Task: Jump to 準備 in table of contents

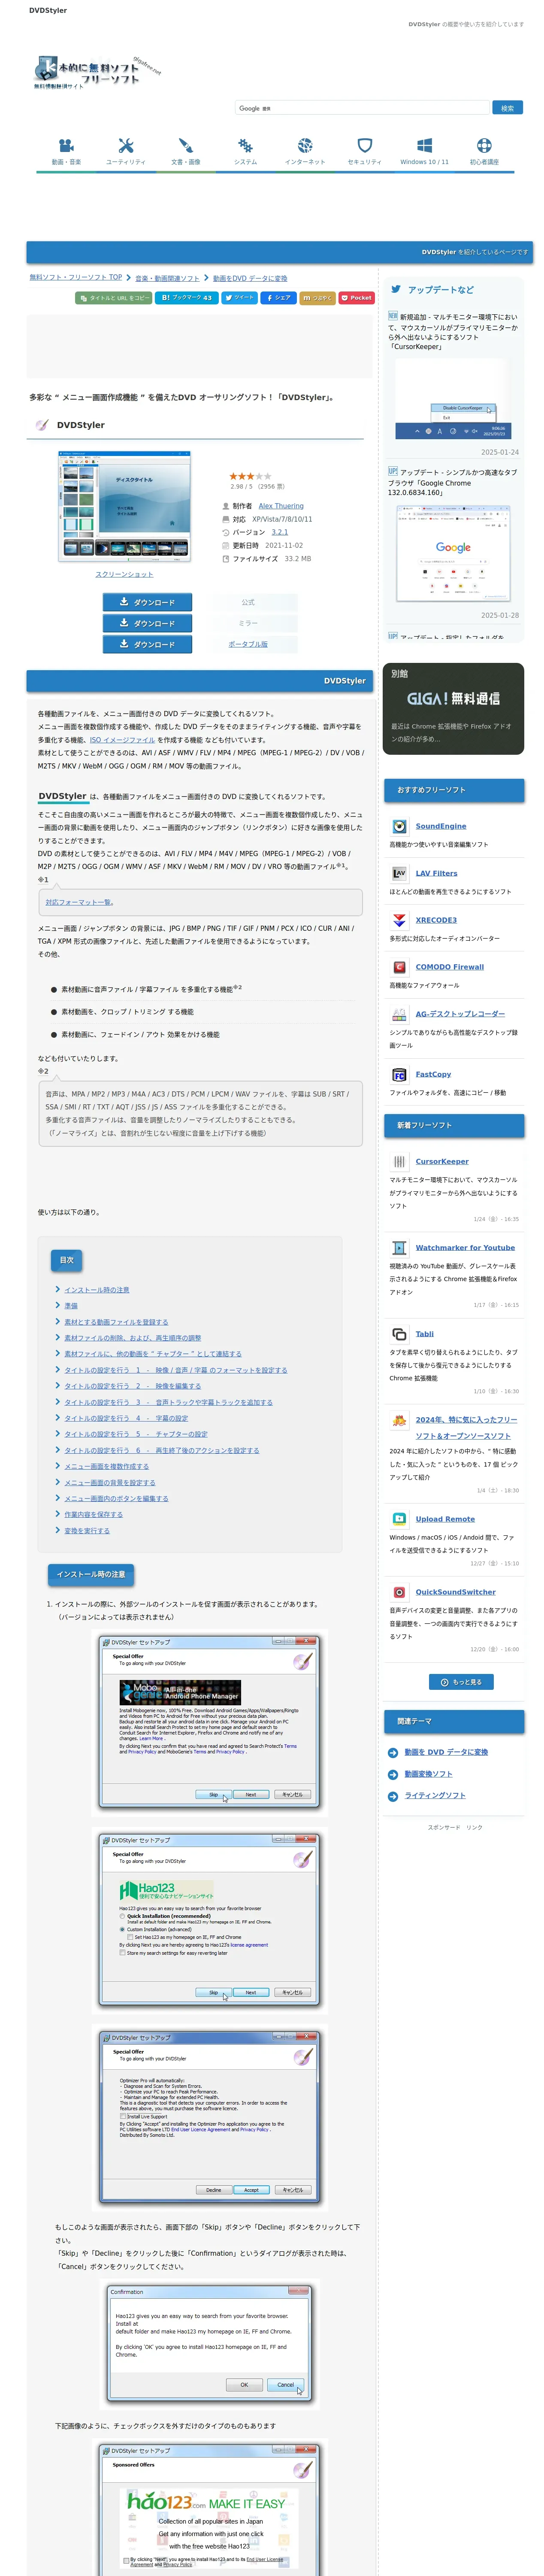Action: 71,1306
